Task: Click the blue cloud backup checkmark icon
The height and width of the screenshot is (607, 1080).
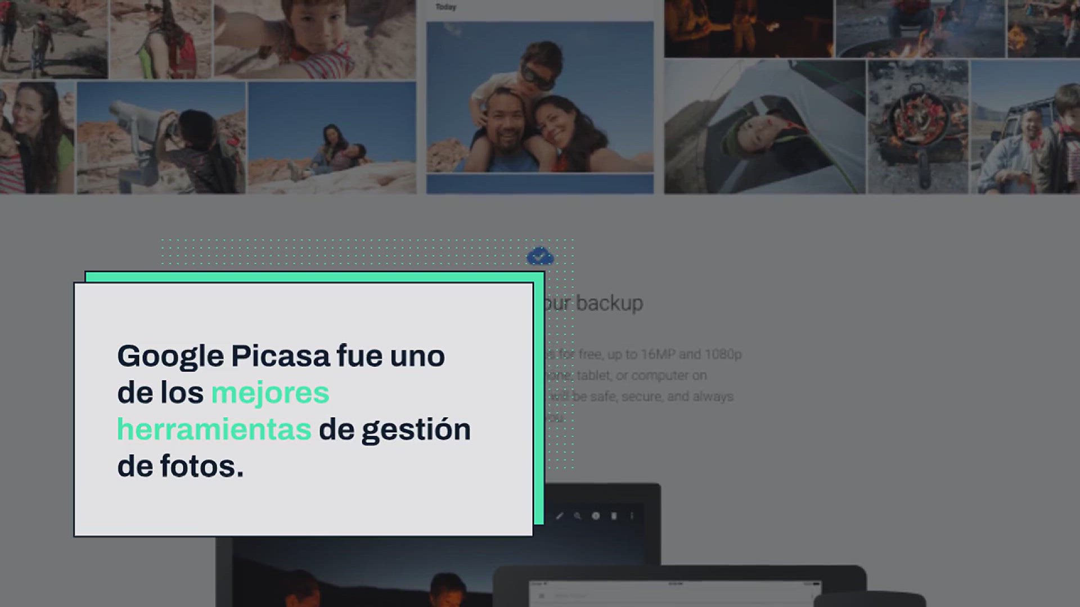Action: pos(540,257)
